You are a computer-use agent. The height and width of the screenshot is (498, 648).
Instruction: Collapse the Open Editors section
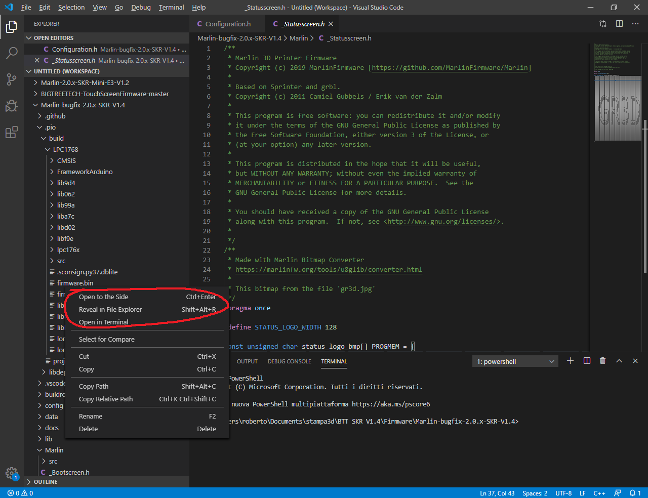click(53, 38)
